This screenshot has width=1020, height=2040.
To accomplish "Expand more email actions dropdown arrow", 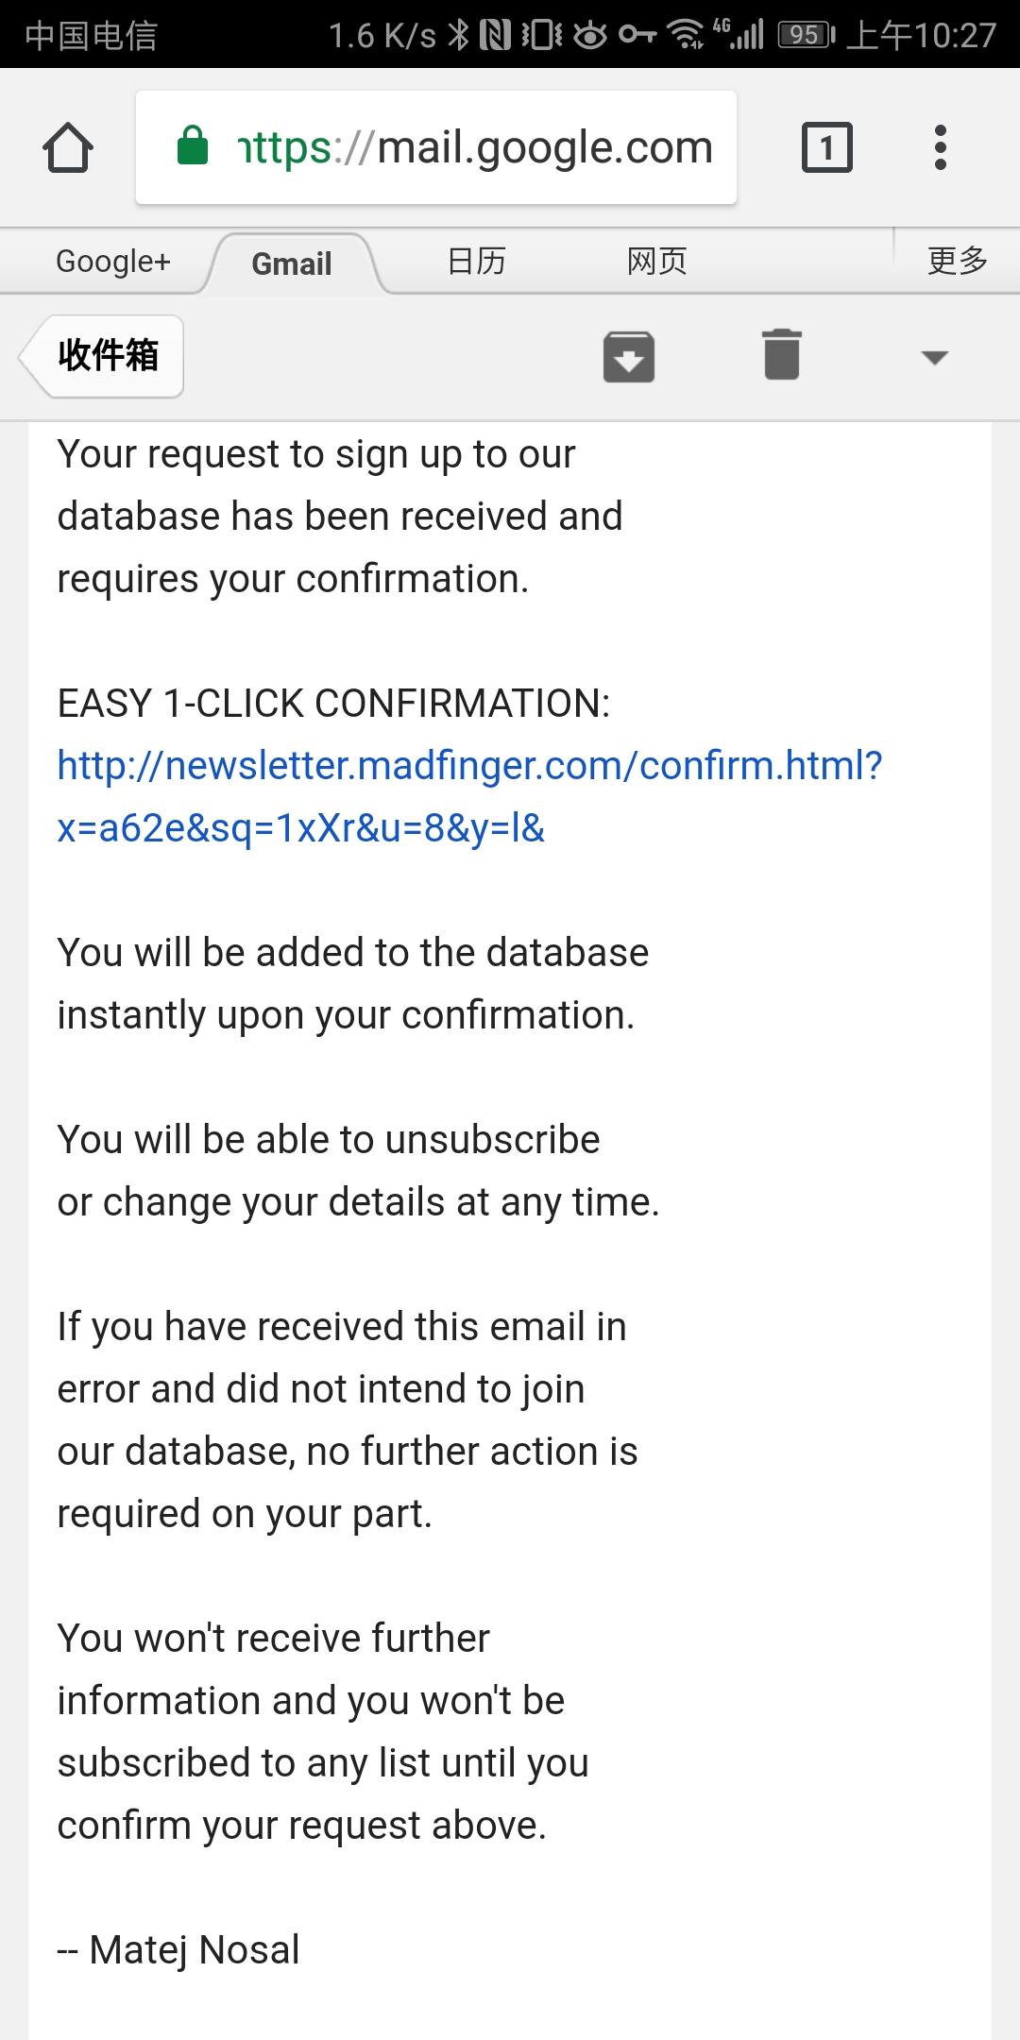I will pos(934,357).
